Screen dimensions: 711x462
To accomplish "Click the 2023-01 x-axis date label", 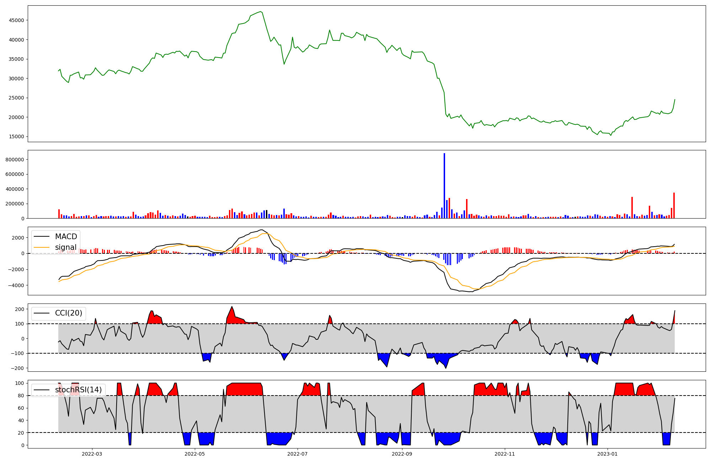I will pyautogui.click(x=607, y=454).
